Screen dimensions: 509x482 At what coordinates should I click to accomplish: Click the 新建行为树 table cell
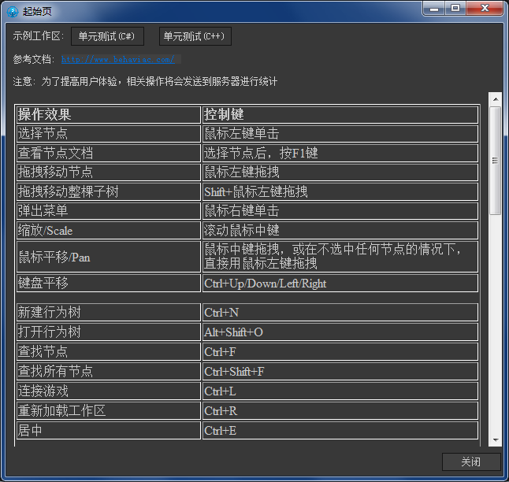tap(108, 313)
